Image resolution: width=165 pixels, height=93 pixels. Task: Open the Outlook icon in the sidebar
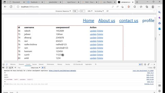(160, 29)
